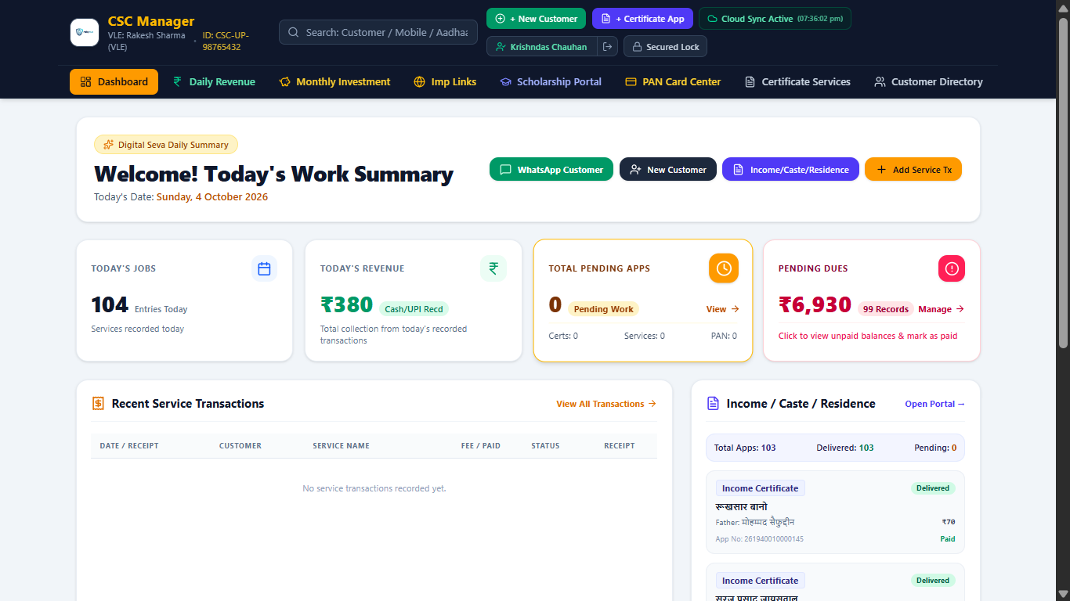Image resolution: width=1070 pixels, height=601 pixels.
Task: Click the Krishndas Chauhan user button
Action: (542, 47)
